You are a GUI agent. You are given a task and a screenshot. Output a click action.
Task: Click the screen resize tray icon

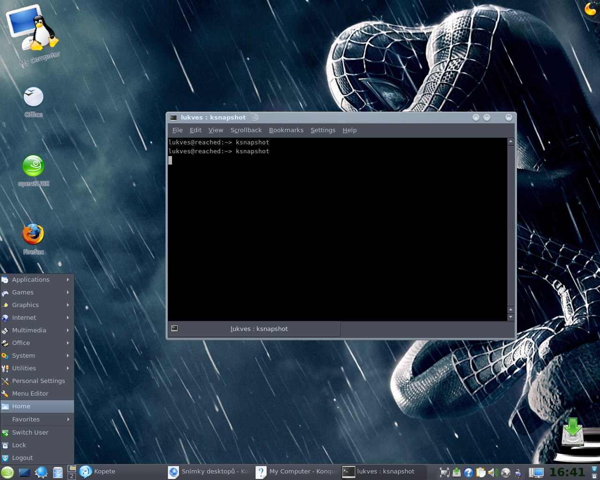click(444, 472)
